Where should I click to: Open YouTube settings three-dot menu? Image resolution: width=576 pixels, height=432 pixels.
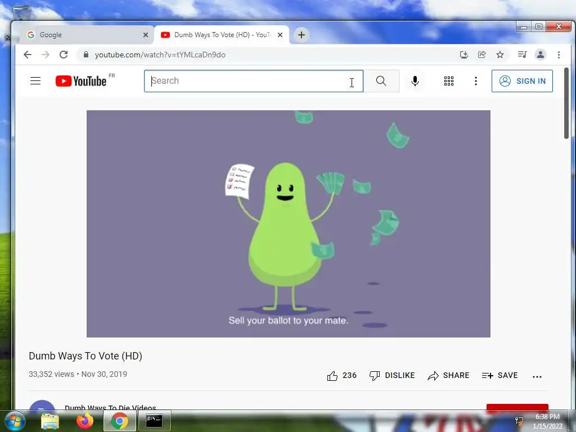(x=476, y=81)
